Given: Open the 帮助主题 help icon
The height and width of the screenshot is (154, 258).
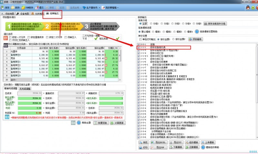Looking at the screenshot, I should click(x=79, y=123).
